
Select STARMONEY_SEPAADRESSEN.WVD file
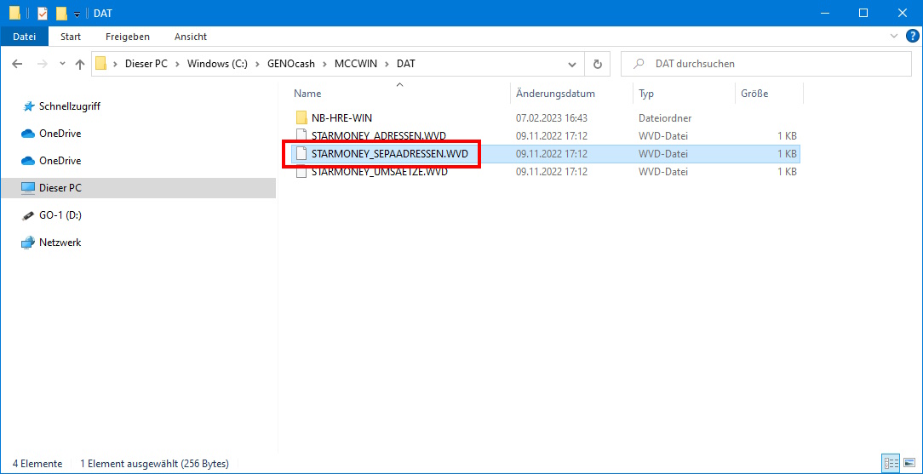click(x=390, y=154)
